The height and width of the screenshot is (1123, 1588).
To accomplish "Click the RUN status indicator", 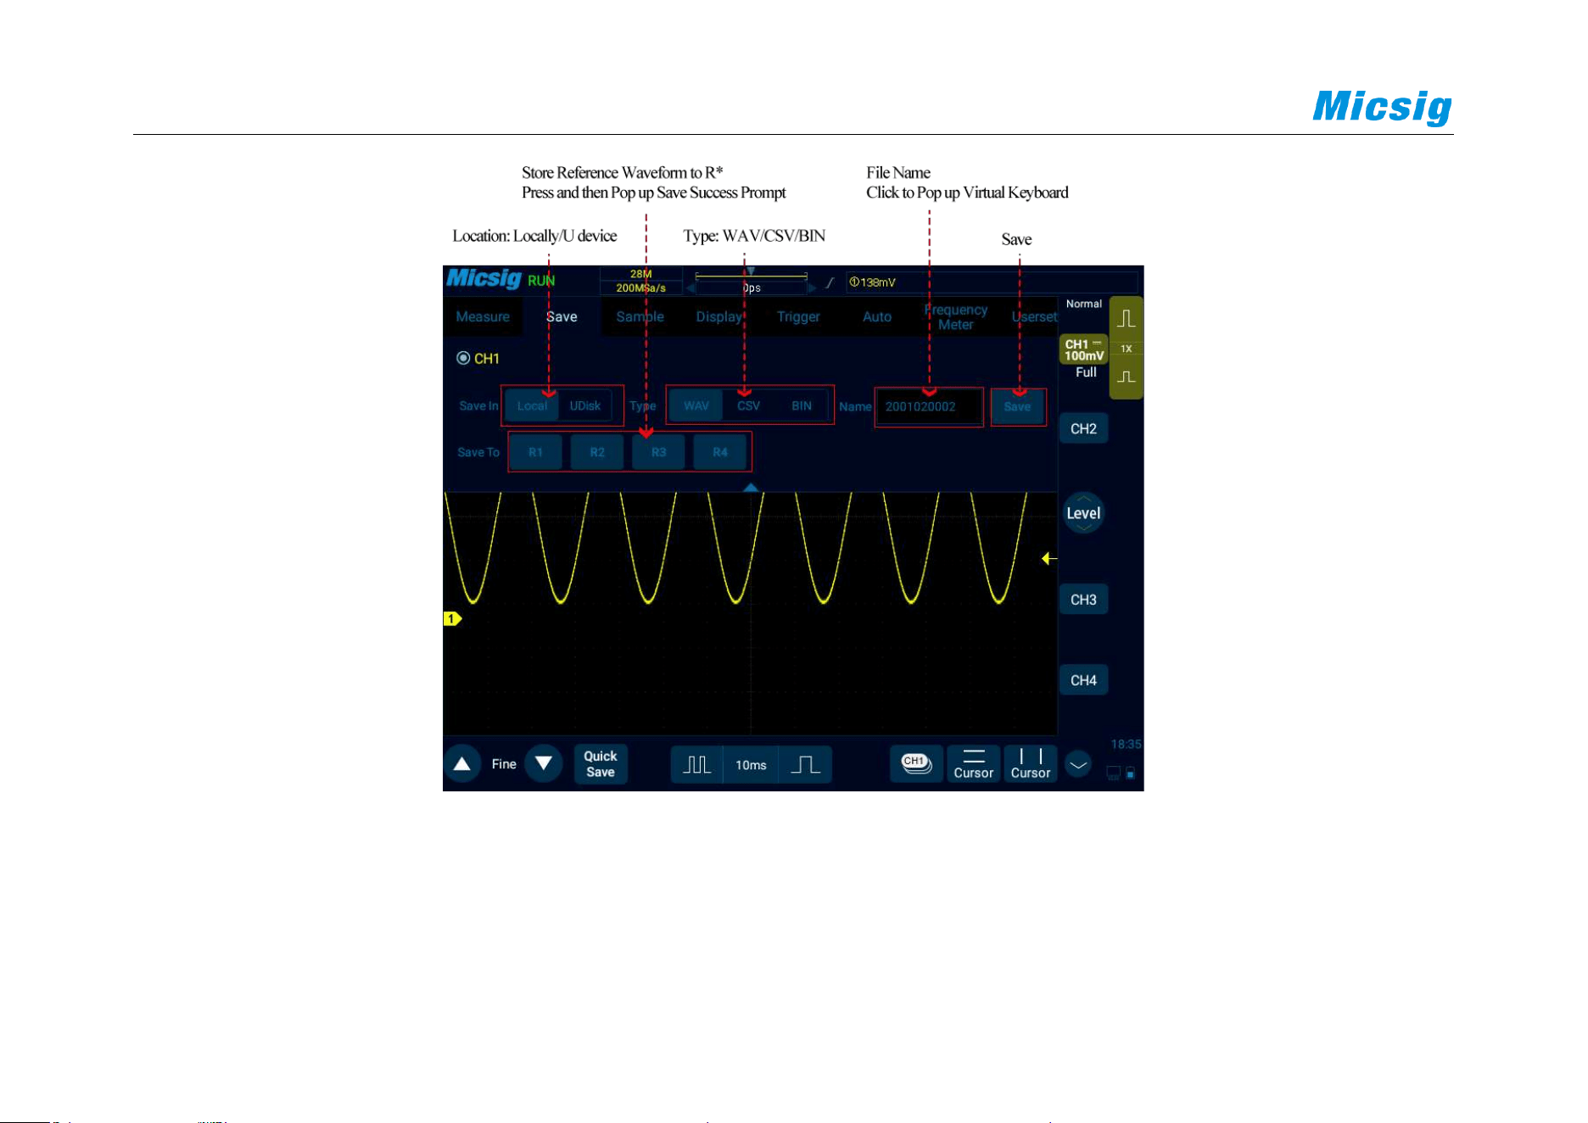I will [541, 281].
